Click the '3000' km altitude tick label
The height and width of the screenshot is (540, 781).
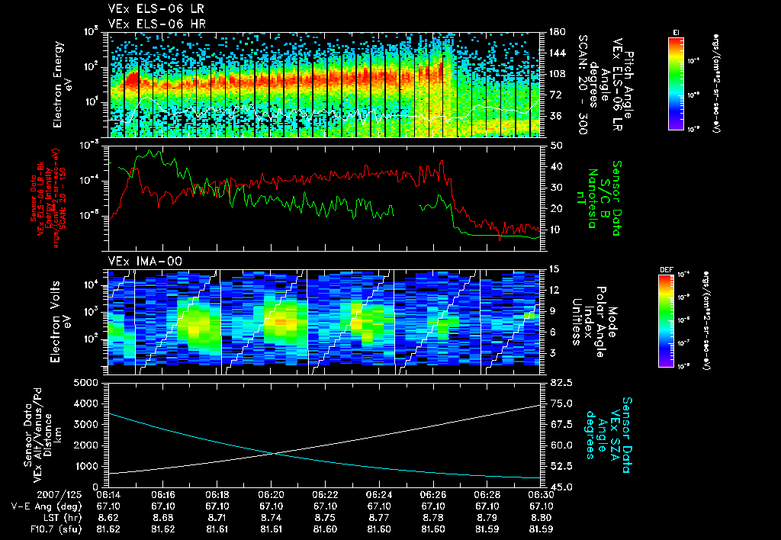(x=86, y=425)
